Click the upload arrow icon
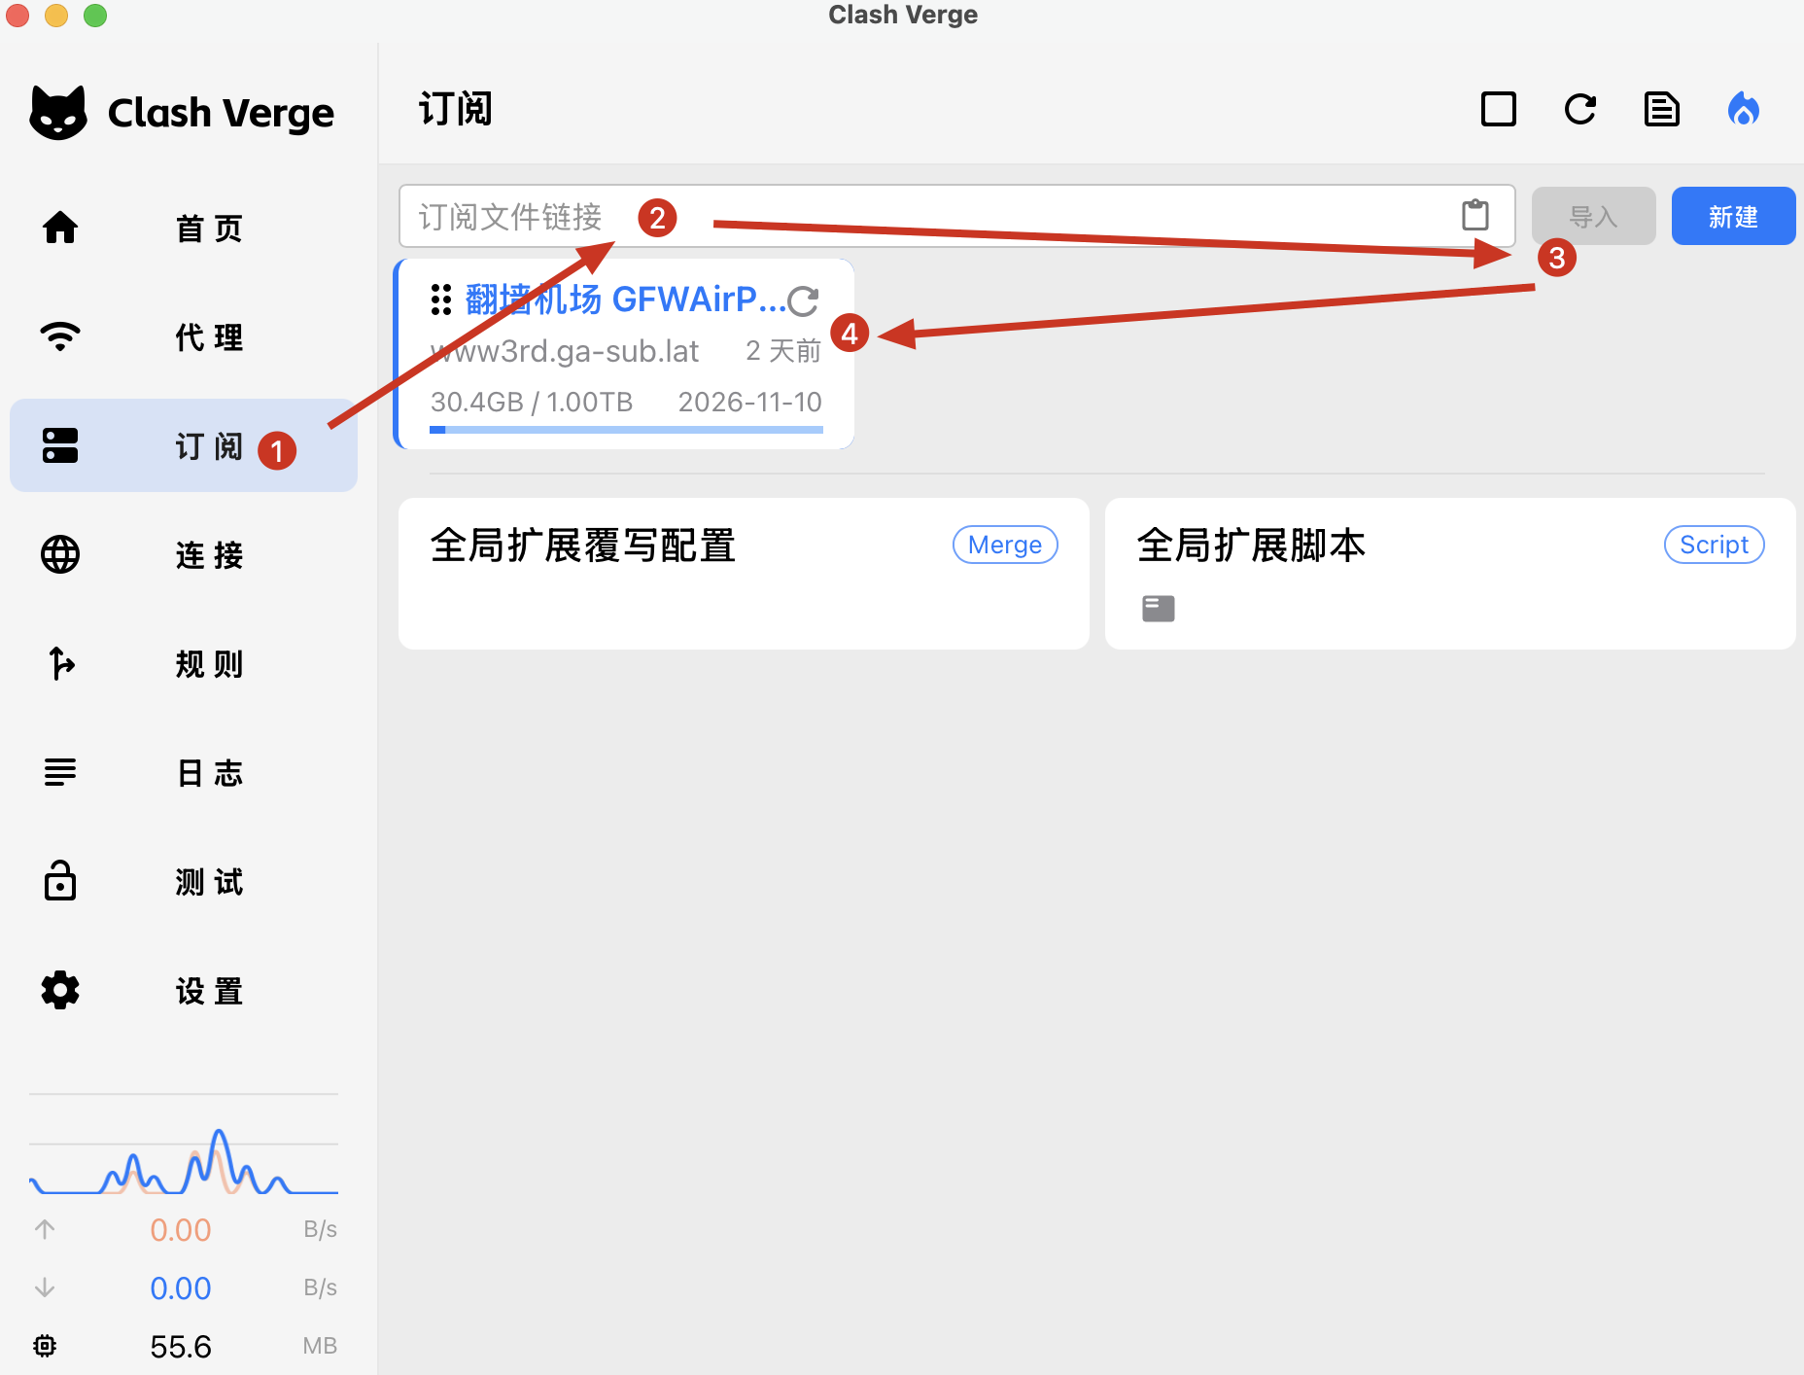 45,1229
